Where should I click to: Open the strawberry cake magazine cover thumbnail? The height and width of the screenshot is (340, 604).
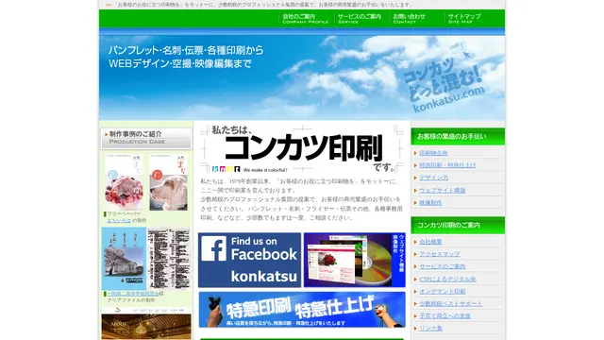(x=124, y=181)
